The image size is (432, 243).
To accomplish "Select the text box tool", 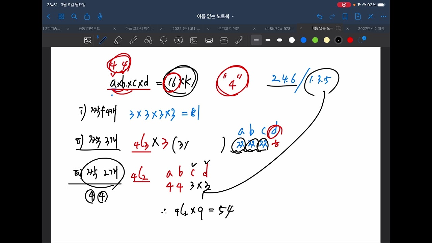I will [x=224, y=40].
